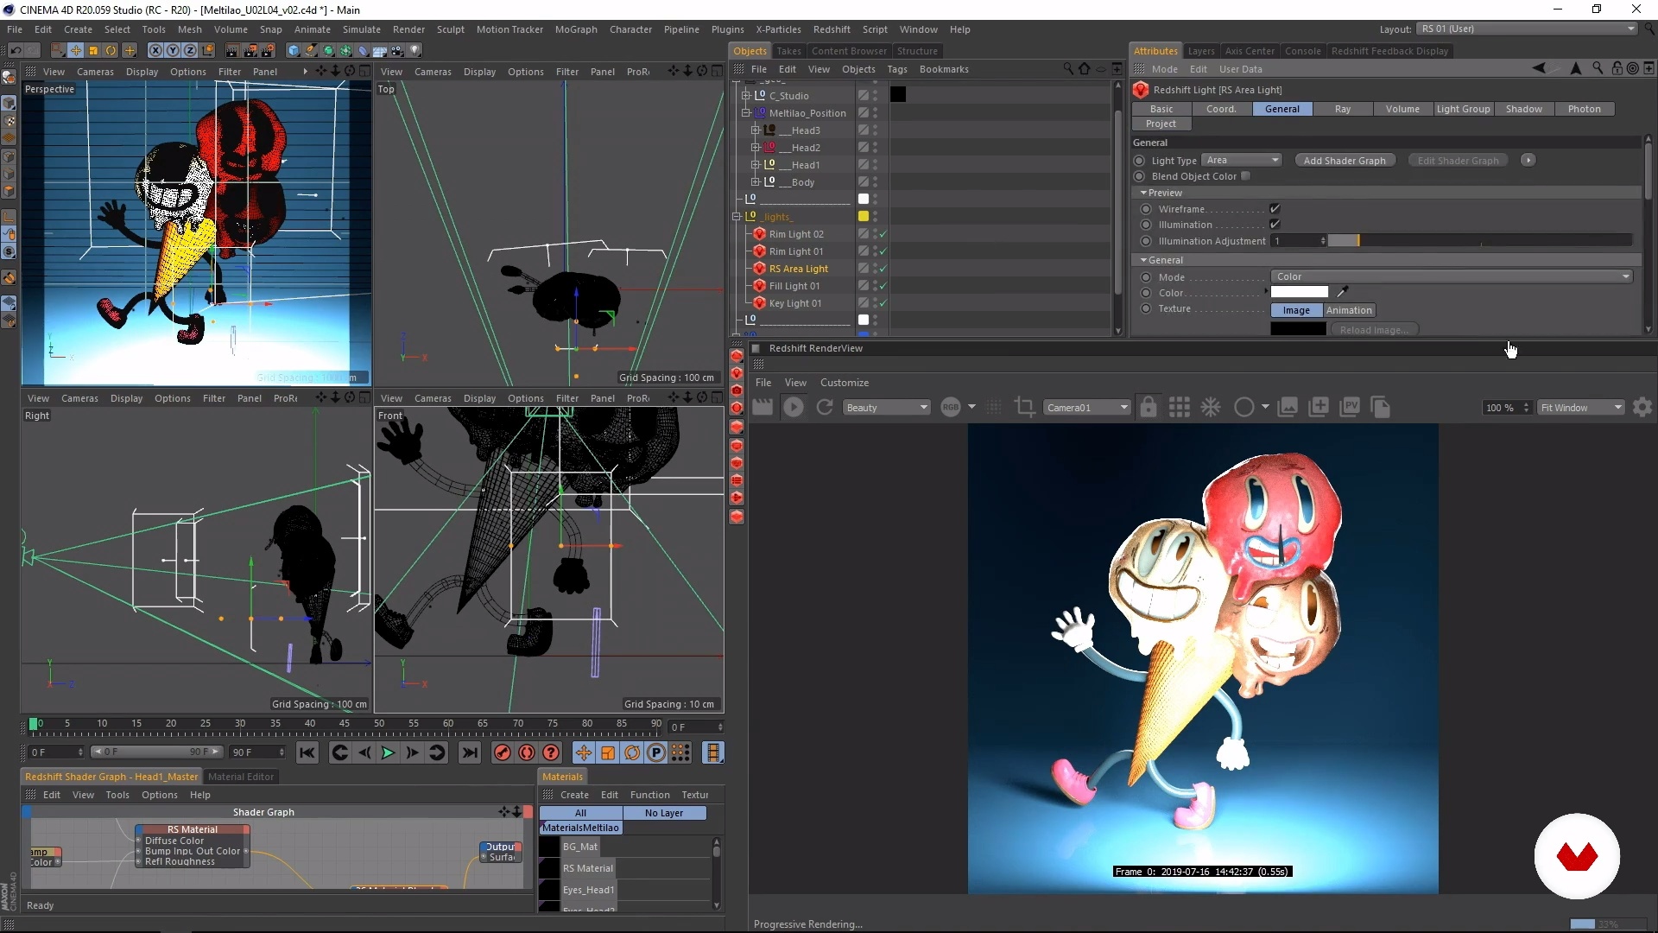
Task: Select the Animation texture button
Action: click(1349, 310)
